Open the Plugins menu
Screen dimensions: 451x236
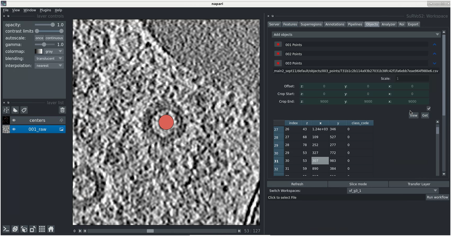point(45,10)
